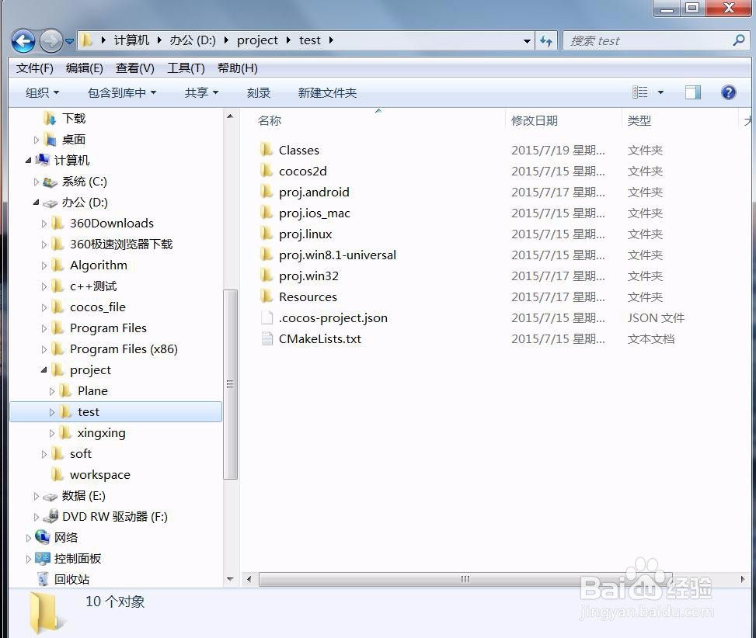The image size is (756, 638).
Task: Select the 回收站 recycle bin icon
Action: 43,579
